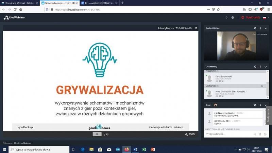Screen dimensions: 272x153
Task: Collapse the Uczestnicy panel
Action: [x=266, y=66]
